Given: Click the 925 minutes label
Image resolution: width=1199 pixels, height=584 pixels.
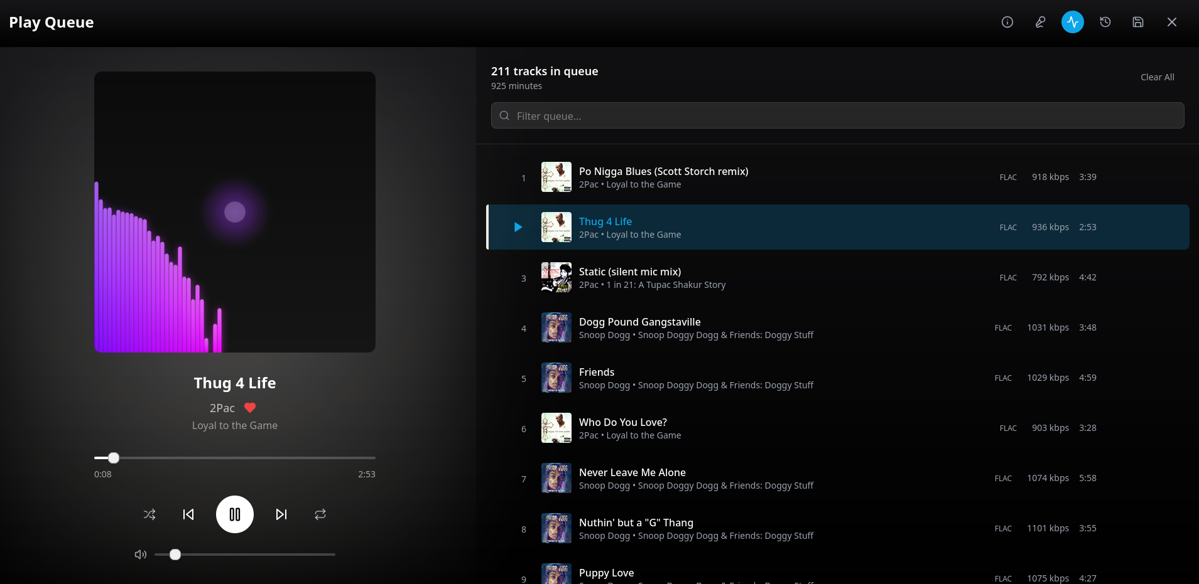Looking at the screenshot, I should 516,86.
